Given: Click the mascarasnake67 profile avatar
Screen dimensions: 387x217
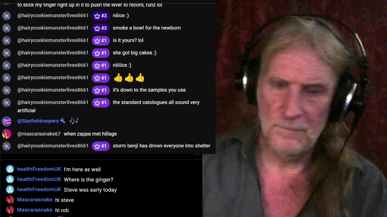Looking at the screenshot, I should pyautogui.click(x=7, y=134).
